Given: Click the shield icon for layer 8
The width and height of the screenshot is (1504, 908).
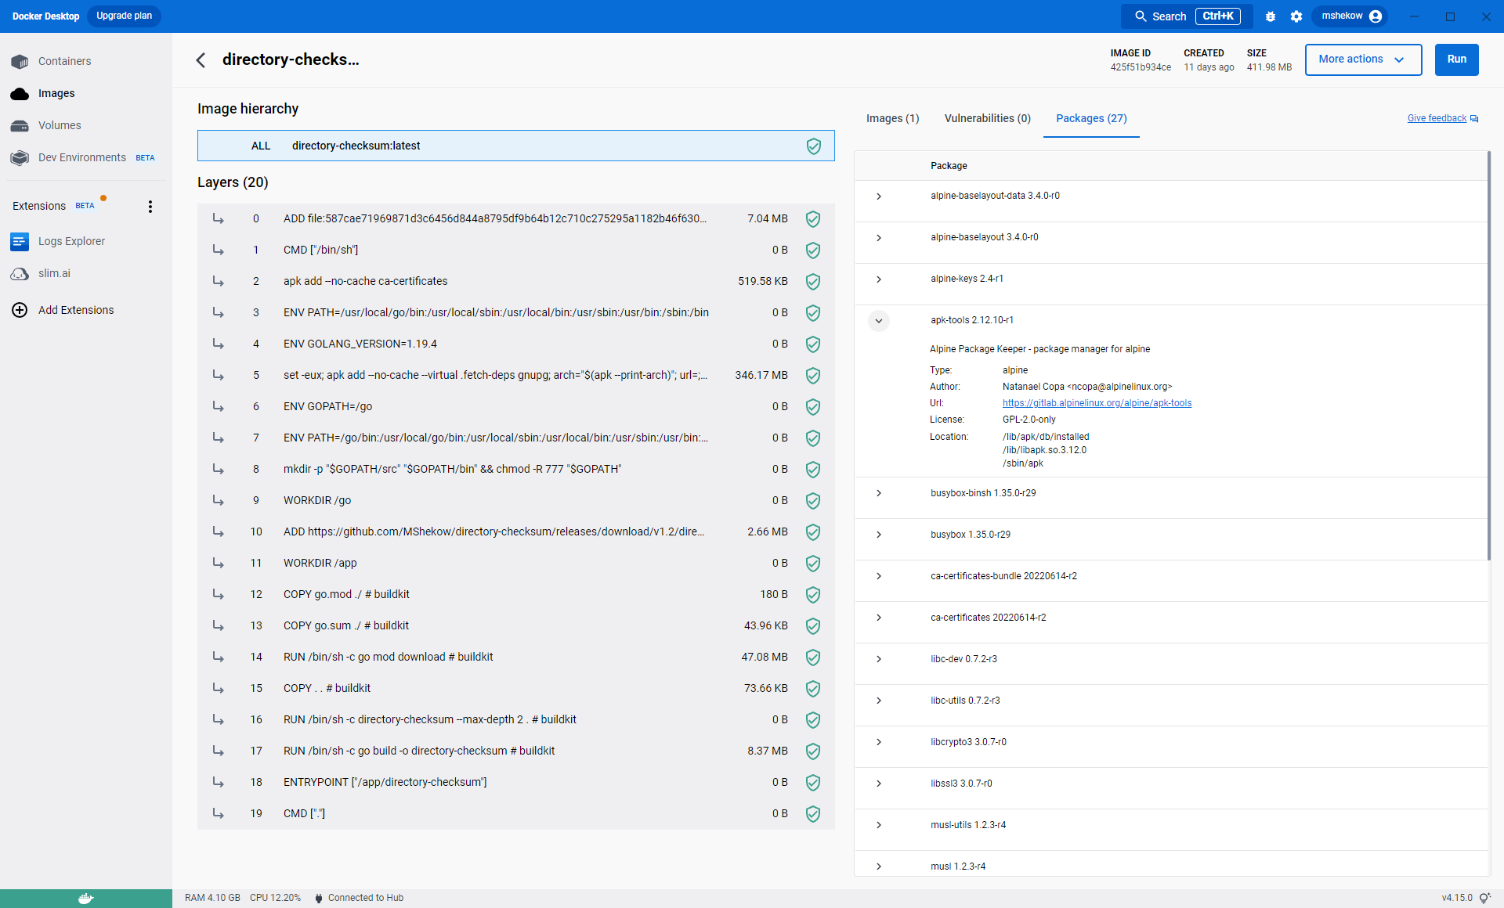Looking at the screenshot, I should pyautogui.click(x=813, y=469).
